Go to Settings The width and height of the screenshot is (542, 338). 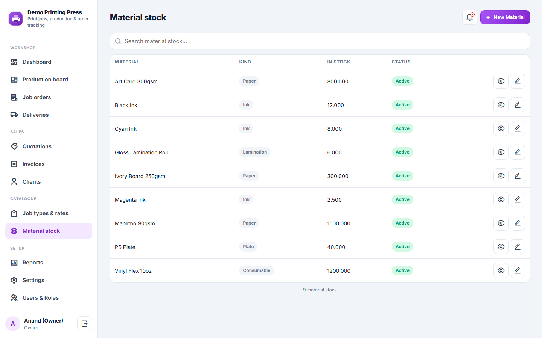point(49,280)
